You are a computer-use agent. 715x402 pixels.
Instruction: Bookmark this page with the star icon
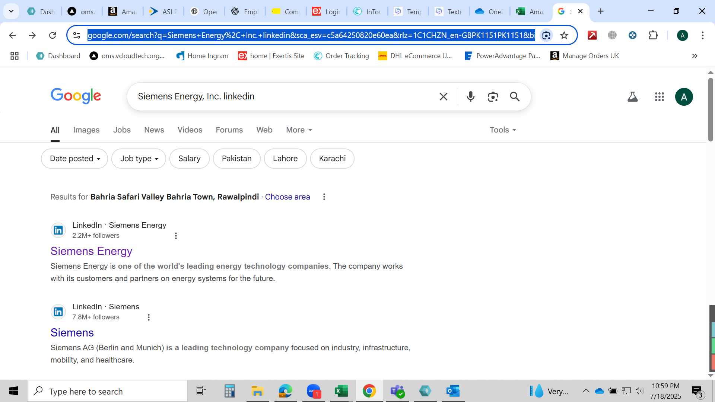coord(564,35)
